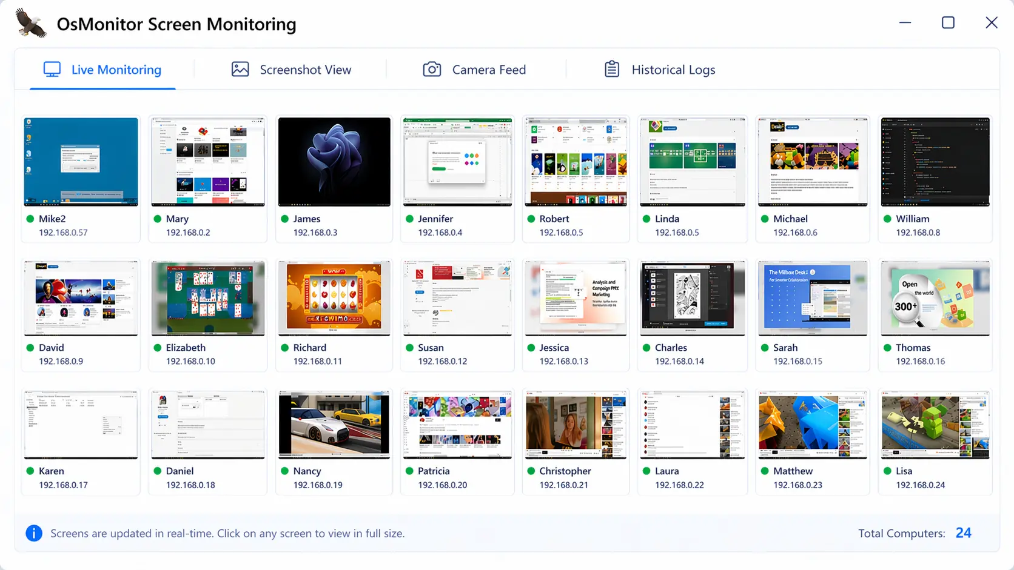Click the name "Thomas"

click(913, 348)
